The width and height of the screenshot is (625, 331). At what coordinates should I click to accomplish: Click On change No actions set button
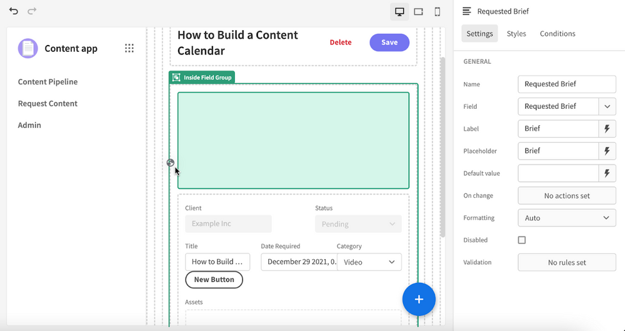(567, 196)
